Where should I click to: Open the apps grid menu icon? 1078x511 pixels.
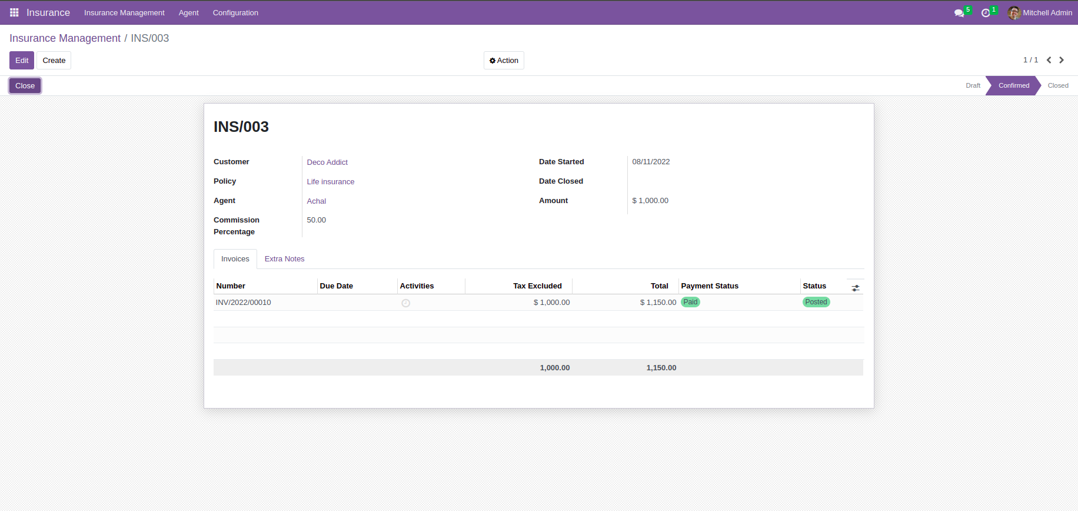click(14, 12)
